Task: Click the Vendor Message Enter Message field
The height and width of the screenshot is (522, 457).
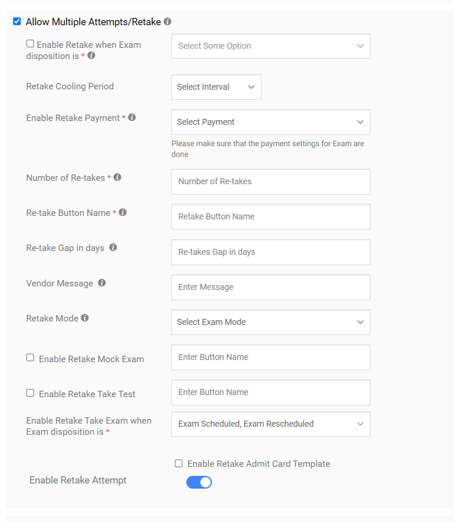Action: (x=271, y=287)
